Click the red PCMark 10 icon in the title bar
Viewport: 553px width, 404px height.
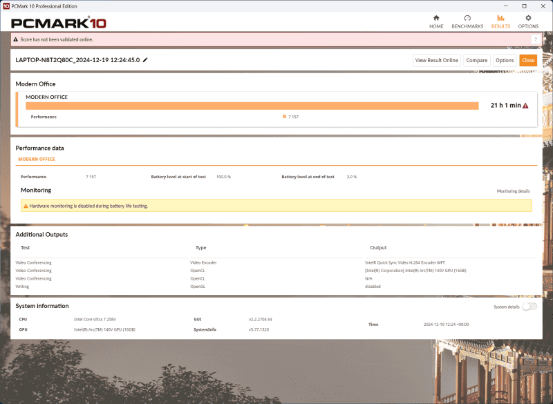coord(6,6)
